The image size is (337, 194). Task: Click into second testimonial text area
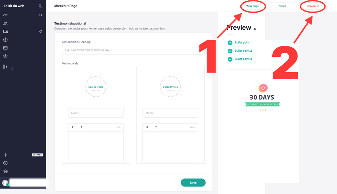coord(170,146)
